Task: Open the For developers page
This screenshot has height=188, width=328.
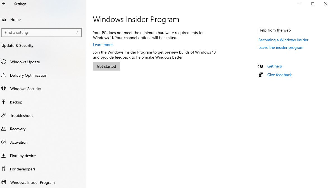Action: [23, 169]
